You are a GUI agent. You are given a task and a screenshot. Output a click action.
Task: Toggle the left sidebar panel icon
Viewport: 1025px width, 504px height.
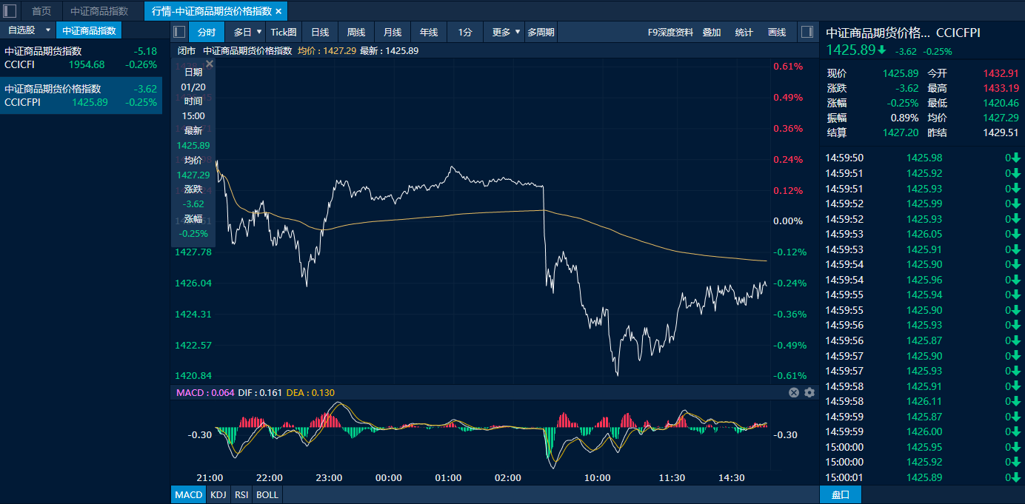(10, 11)
